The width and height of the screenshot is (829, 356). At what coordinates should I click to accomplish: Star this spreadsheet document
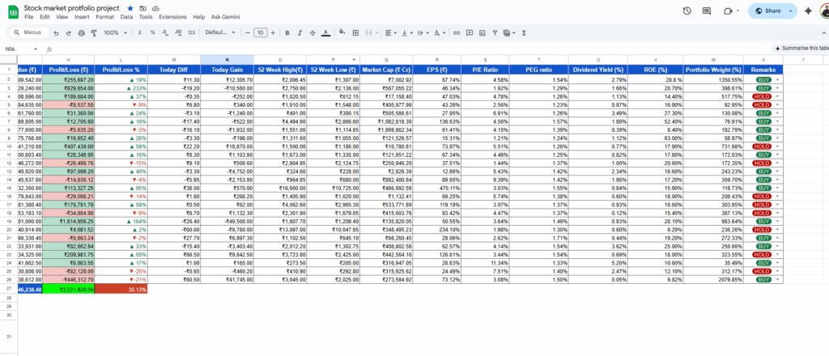coord(130,7)
